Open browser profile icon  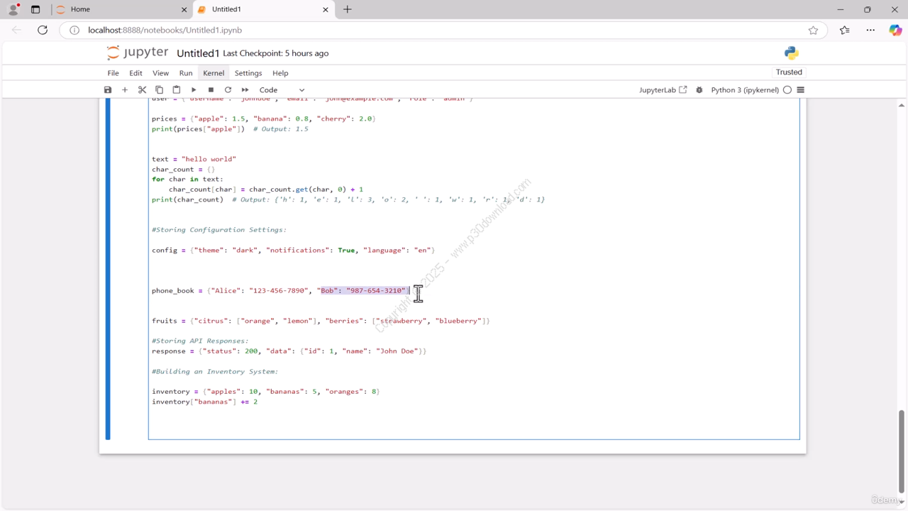coord(13,9)
